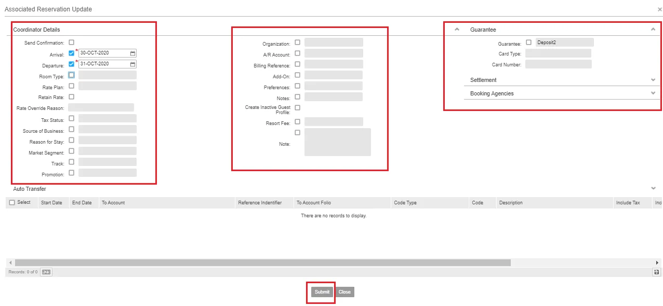
Task: Click the refresh icon below the Auto Transfer grid
Action: (657, 272)
